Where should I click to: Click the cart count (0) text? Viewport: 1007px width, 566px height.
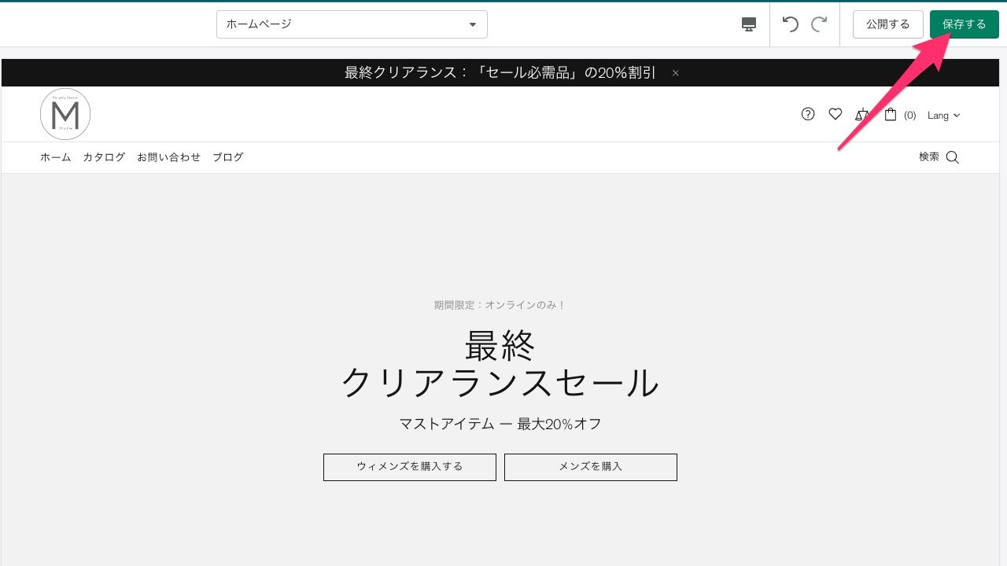(x=909, y=116)
